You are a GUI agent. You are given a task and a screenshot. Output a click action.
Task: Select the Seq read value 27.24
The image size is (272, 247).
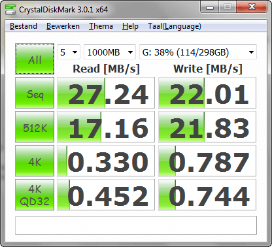point(106,93)
